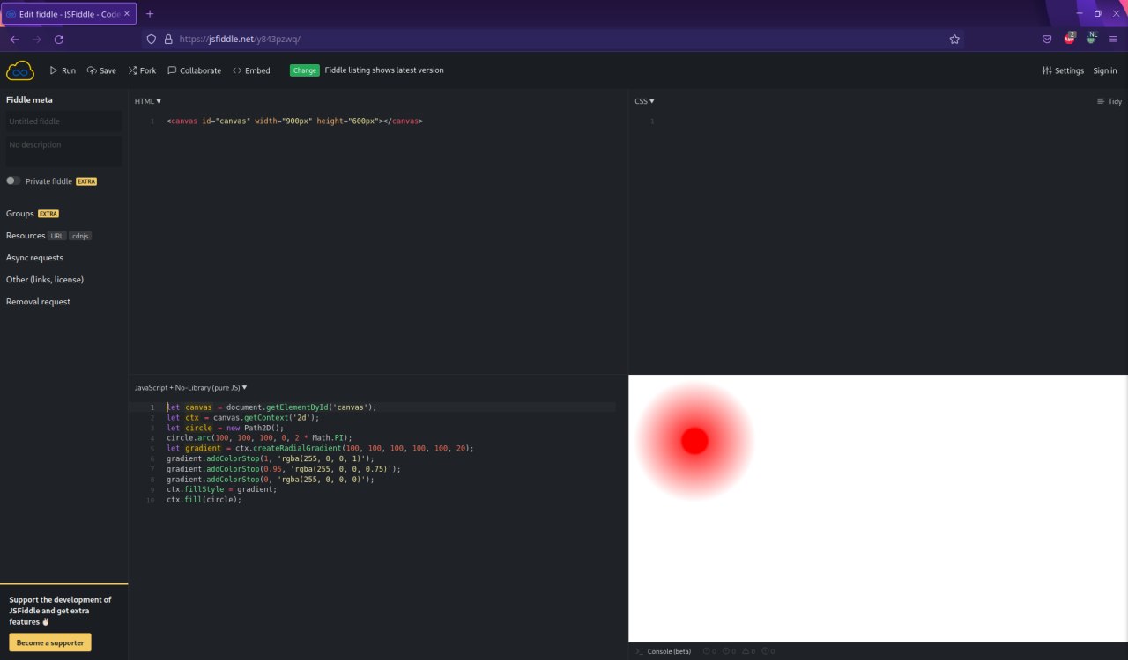Open JSFiddle Settings
1128x660 pixels.
click(x=1063, y=70)
